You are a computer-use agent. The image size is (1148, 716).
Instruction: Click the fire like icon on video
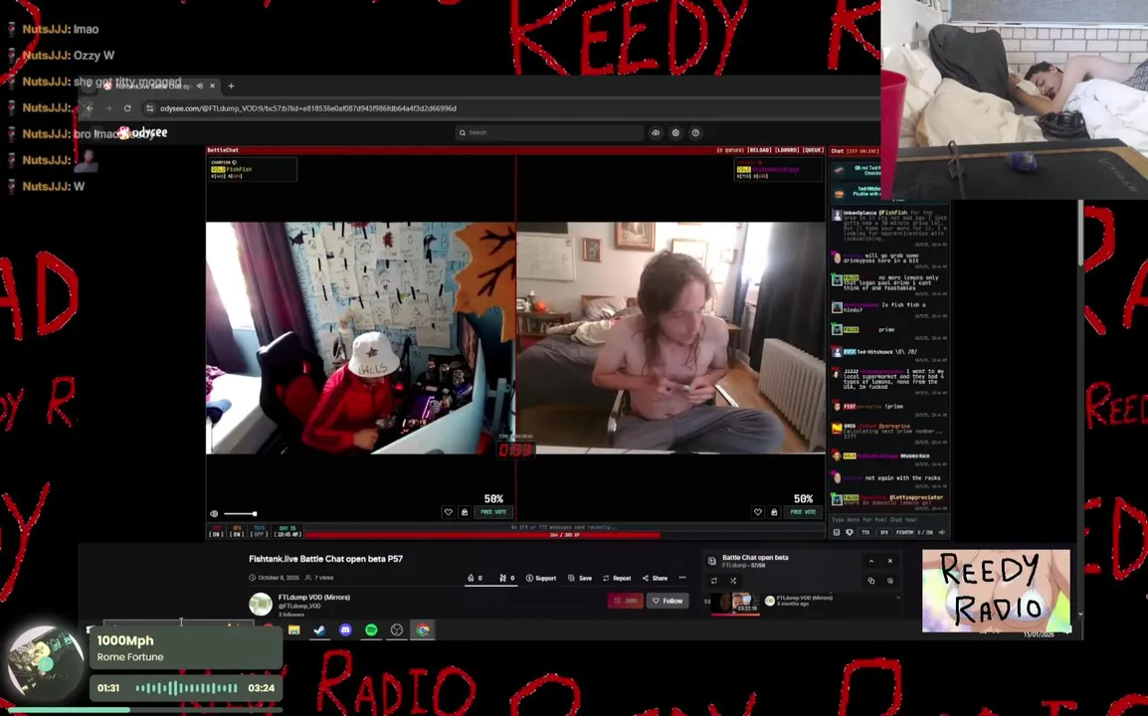(x=471, y=578)
